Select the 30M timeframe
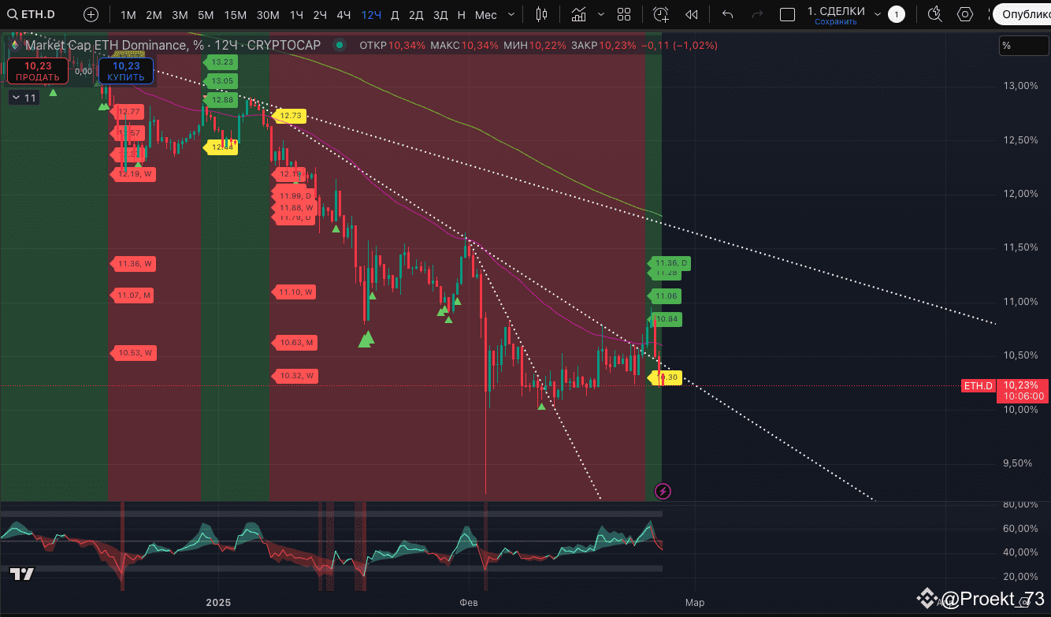The width and height of the screenshot is (1051, 617). tap(268, 14)
